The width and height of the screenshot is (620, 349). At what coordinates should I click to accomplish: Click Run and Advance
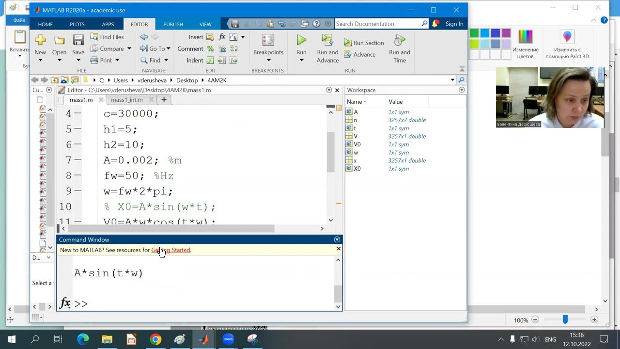[x=327, y=48]
